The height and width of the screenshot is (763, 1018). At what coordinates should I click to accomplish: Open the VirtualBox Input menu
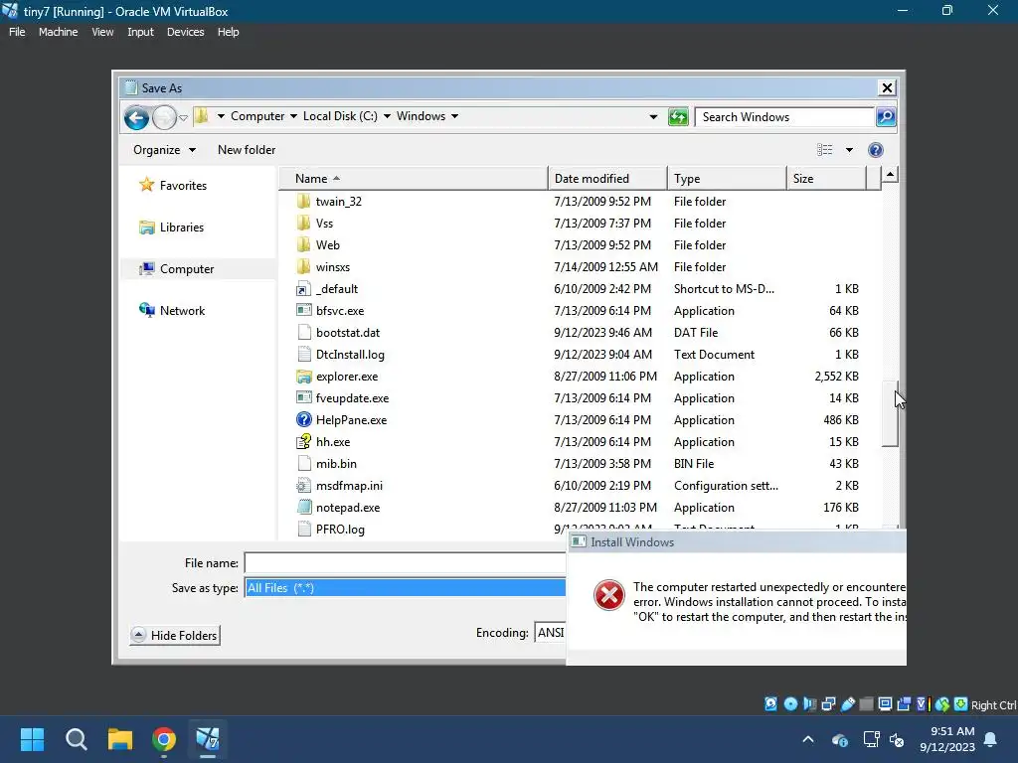coord(140,32)
